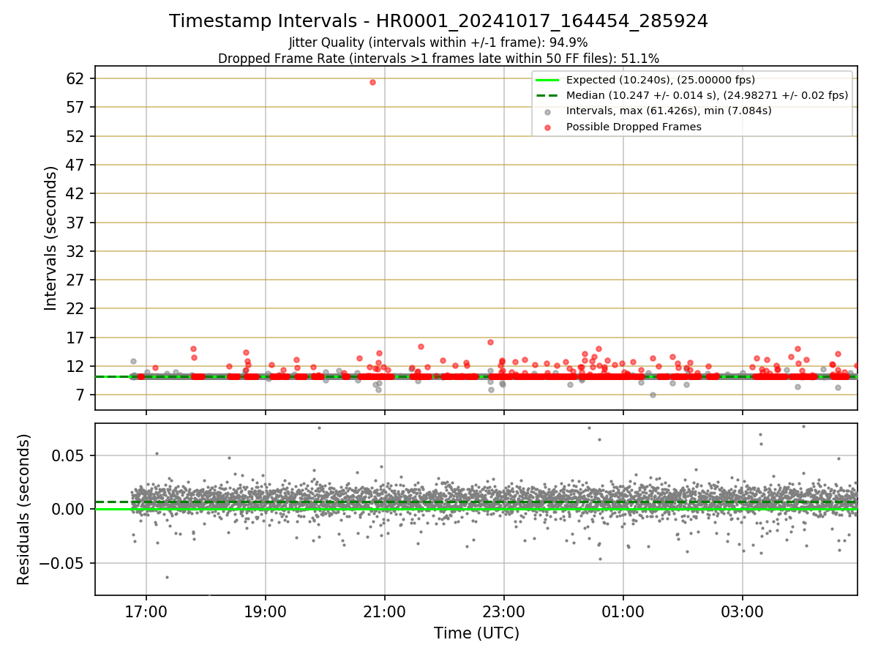
Task: Click the '52' y-axis tick label
Action: pos(77,136)
